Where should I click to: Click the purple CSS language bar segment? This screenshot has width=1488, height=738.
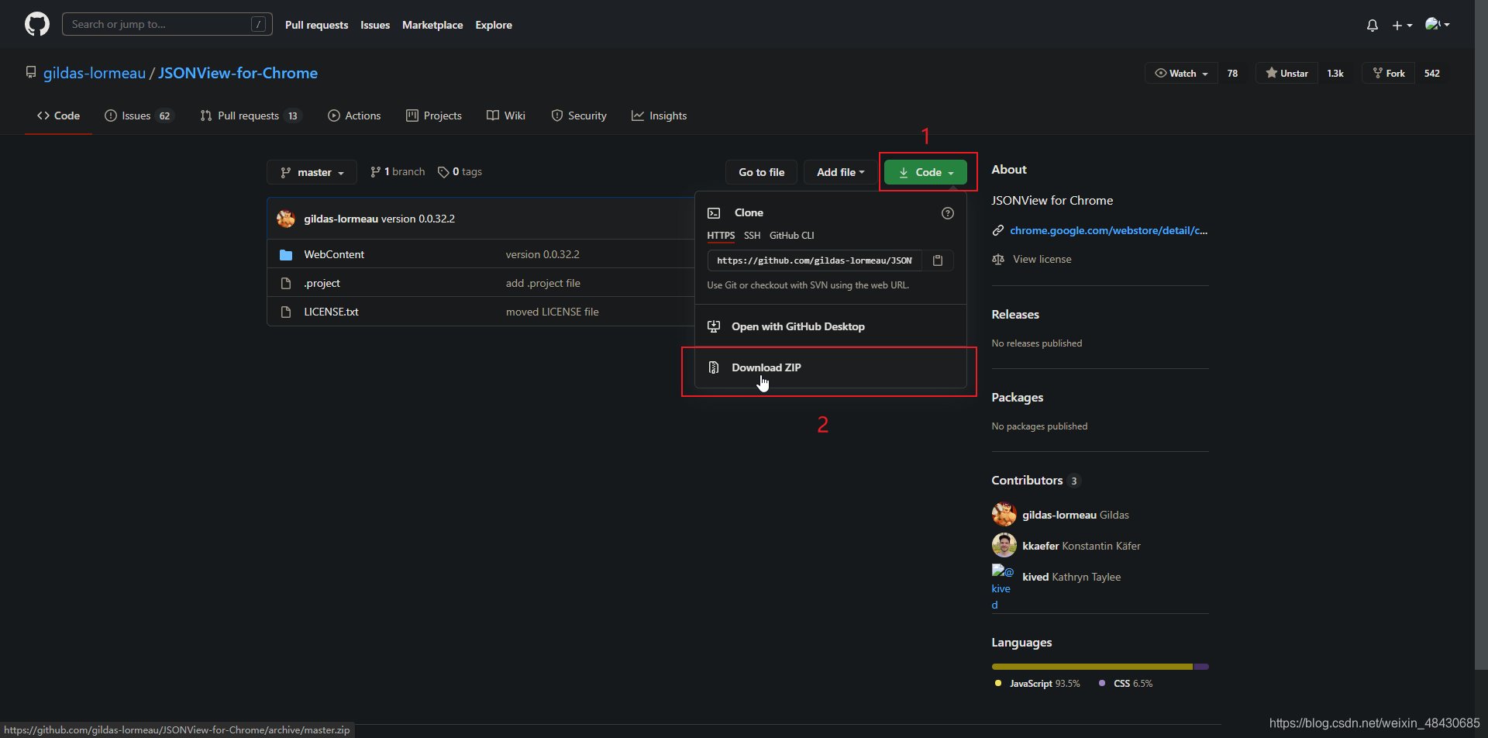pos(1201,667)
